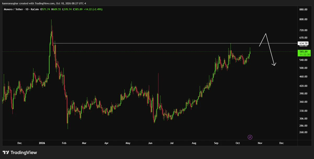
Task: Click the Sep label on time axis
Action: pyautogui.click(x=216, y=143)
